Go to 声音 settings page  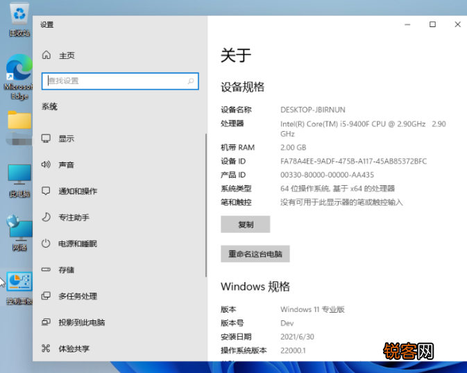coord(67,165)
